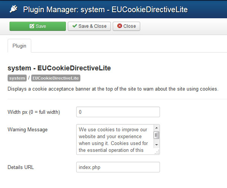The image size is (227, 188).
Task: Click the textarea scroll down arrow
Action: click(157, 145)
